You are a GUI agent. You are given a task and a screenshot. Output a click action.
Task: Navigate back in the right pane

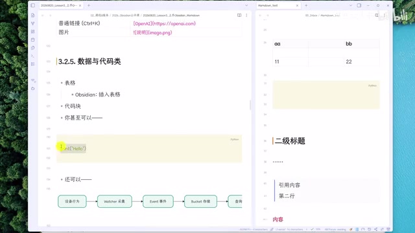tap(260, 16)
